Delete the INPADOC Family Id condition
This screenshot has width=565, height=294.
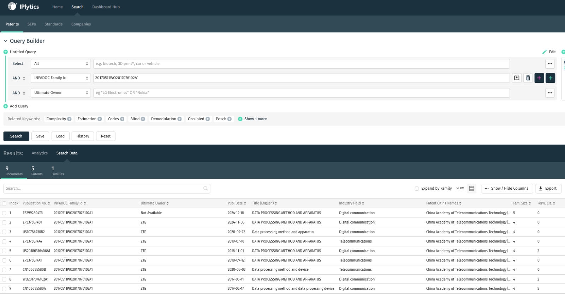pyautogui.click(x=528, y=78)
